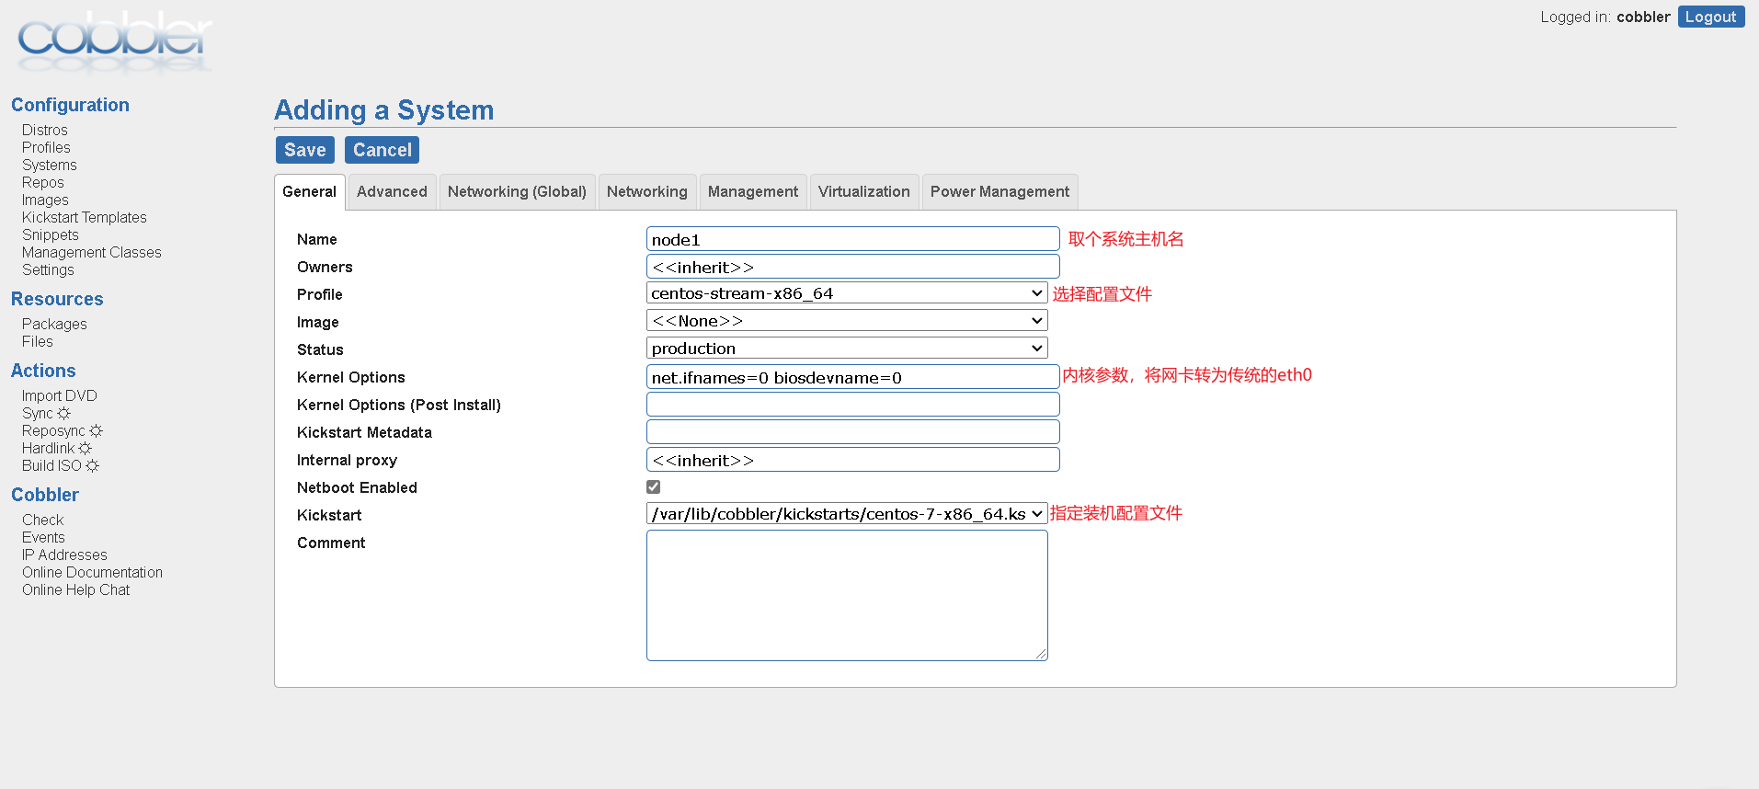Click the Cobbler section heading
Image resolution: width=1759 pixels, height=789 pixels.
tap(45, 495)
